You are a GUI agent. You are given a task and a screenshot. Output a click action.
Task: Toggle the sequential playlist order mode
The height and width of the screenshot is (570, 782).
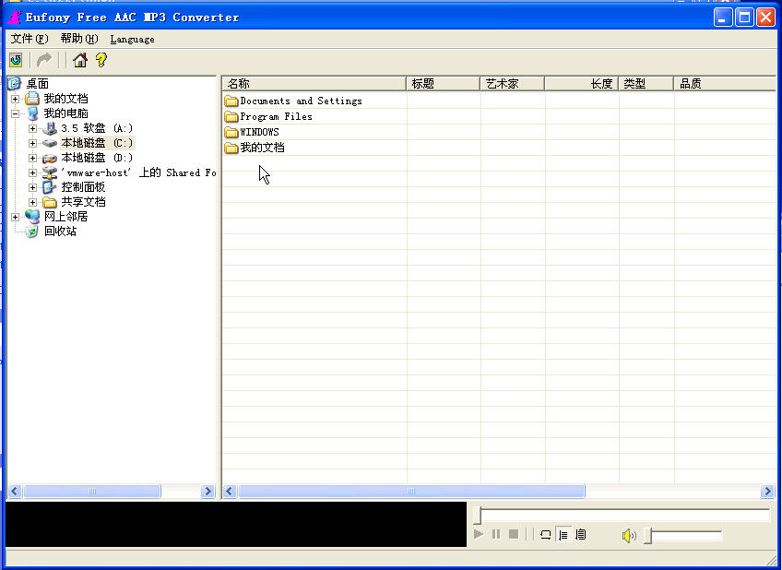pyautogui.click(x=563, y=535)
